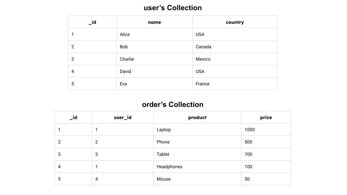Image resolution: width=347 pixels, height=195 pixels.
Task: Select the user_id column header
Action: 123,117
